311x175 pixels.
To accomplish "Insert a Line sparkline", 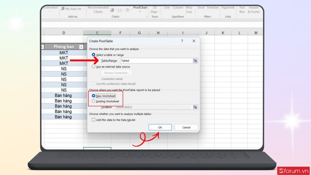I will click(x=167, y=8).
